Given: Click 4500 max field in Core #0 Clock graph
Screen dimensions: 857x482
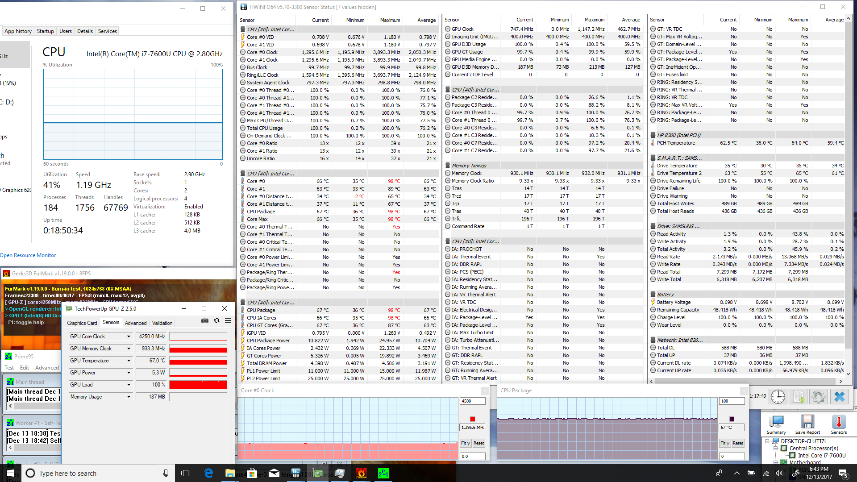Looking at the screenshot, I should click(472, 401).
